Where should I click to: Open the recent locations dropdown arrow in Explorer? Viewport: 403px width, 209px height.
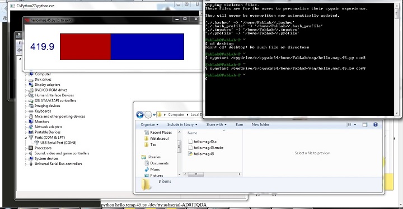point(154,115)
